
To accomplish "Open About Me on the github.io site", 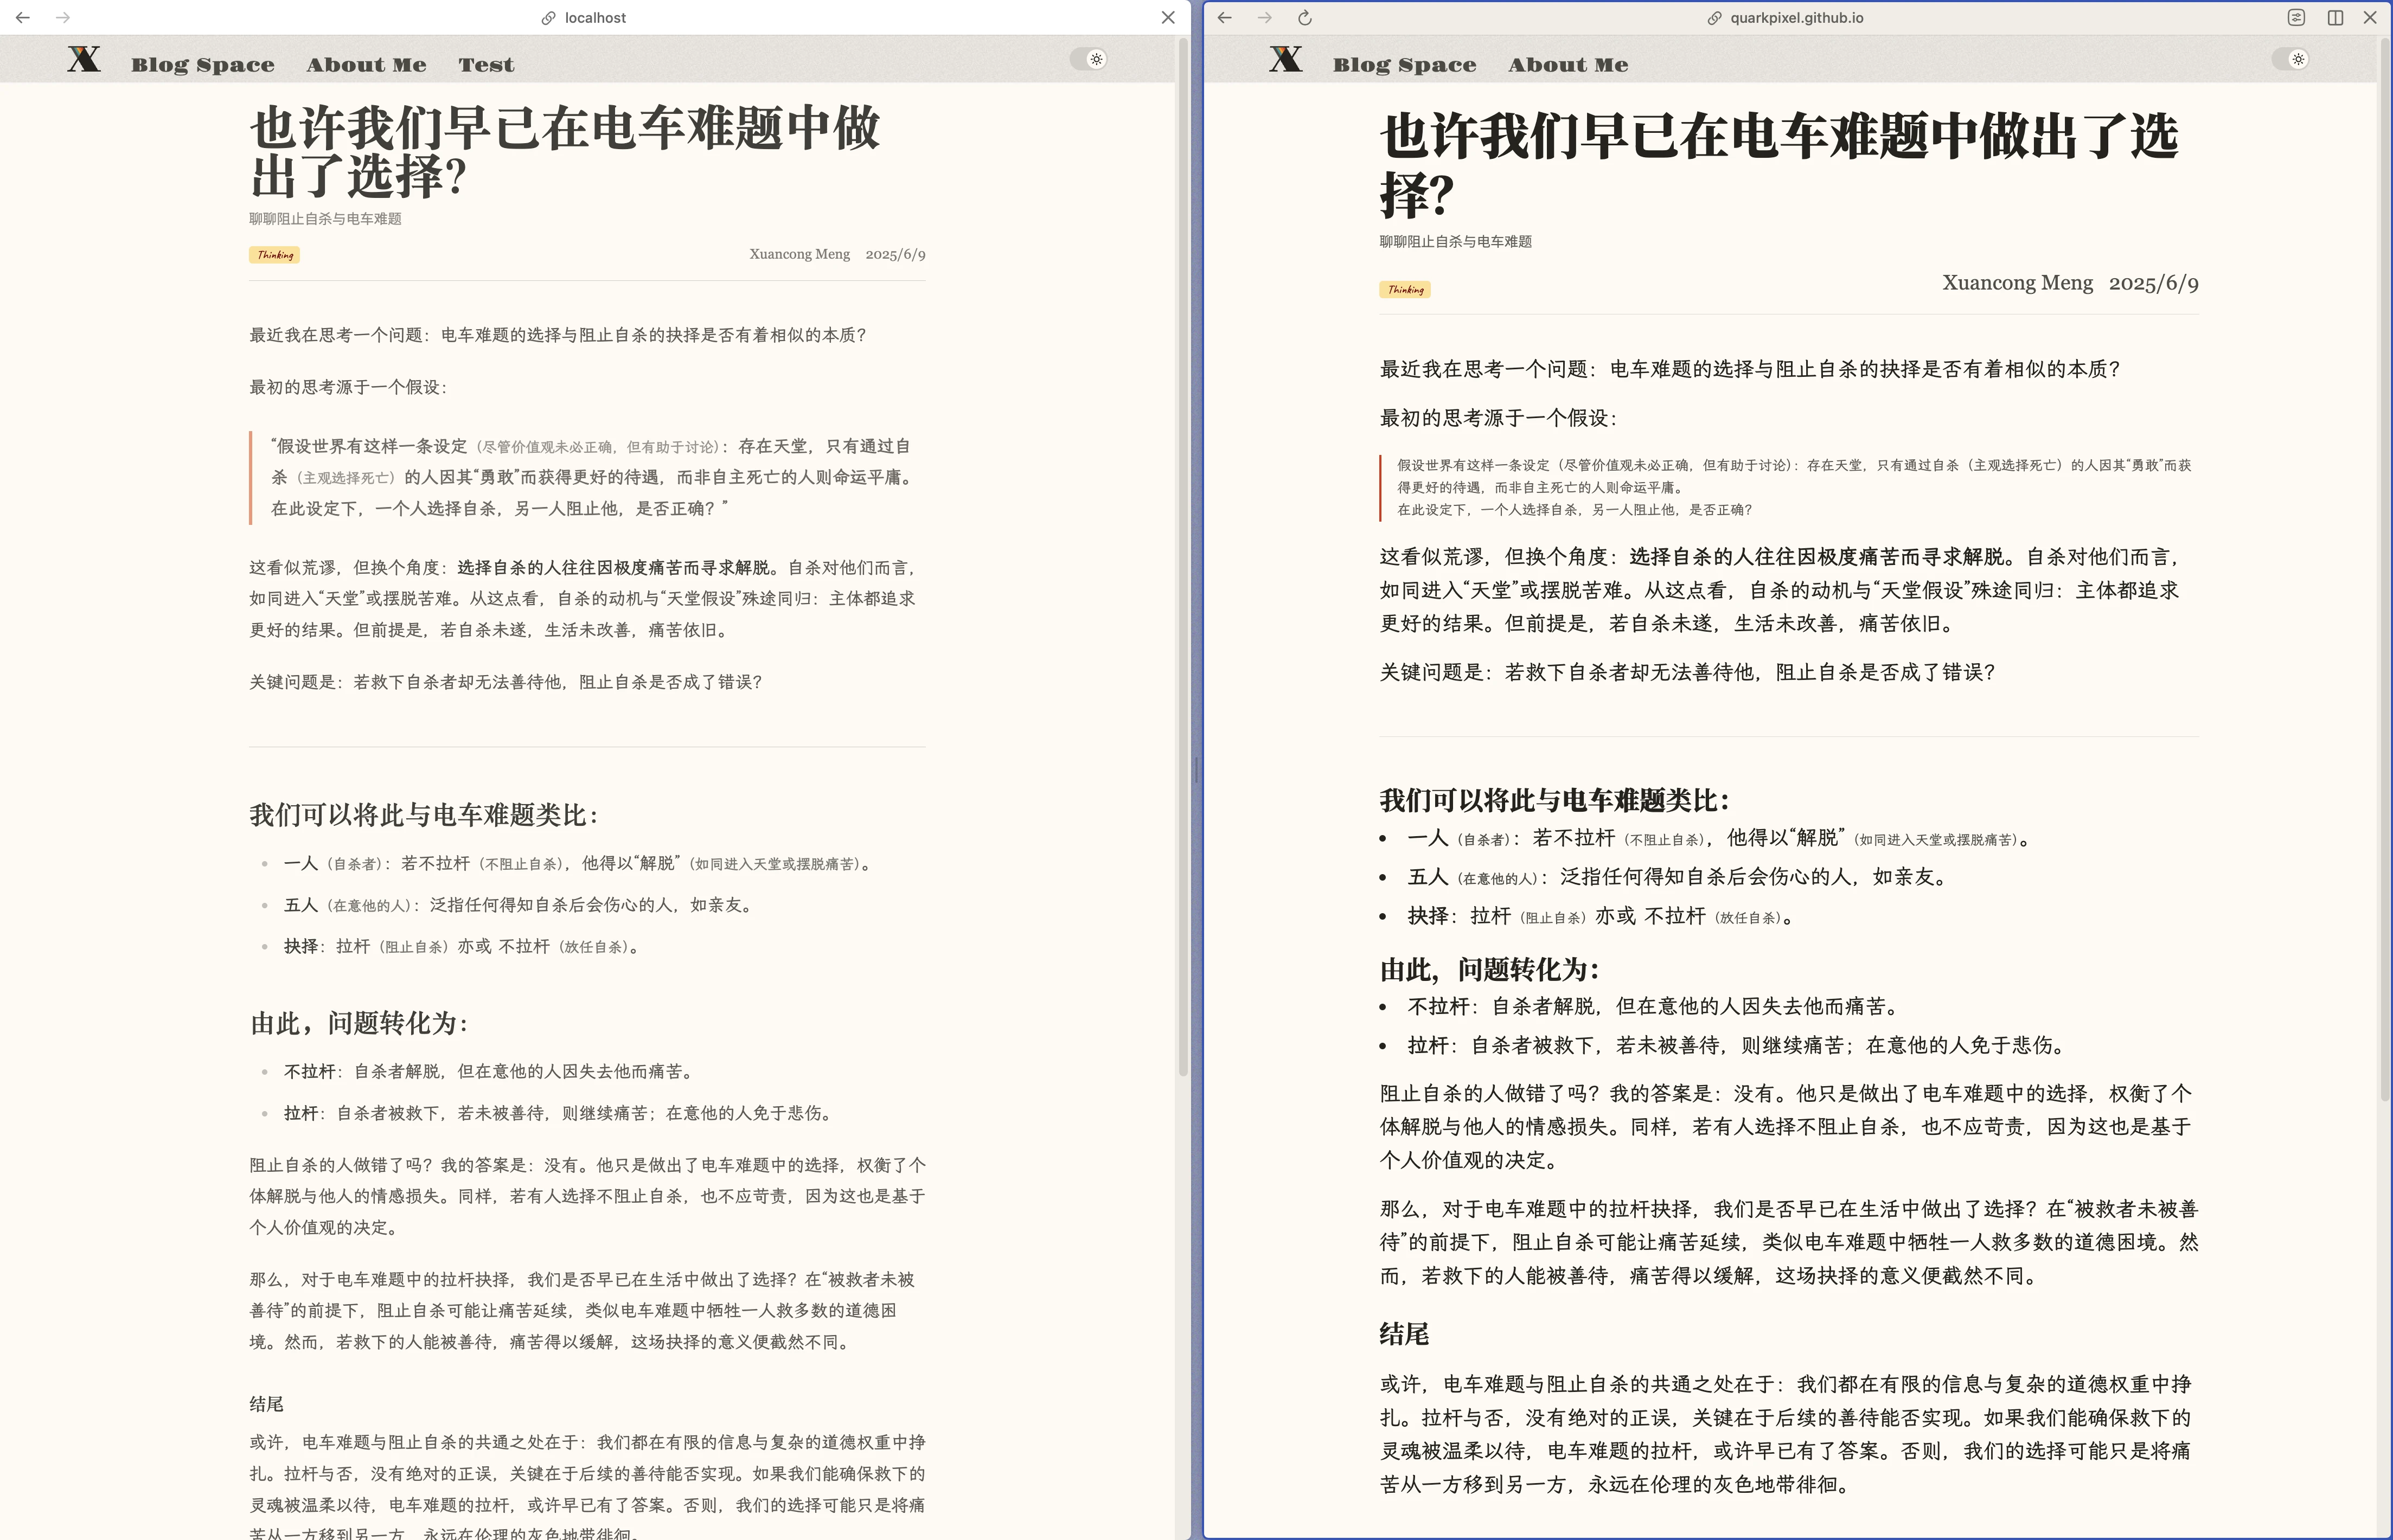I will (1568, 65).
